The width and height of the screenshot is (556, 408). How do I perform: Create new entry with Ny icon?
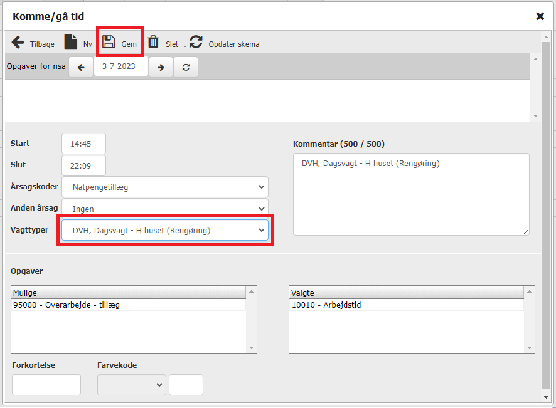pyautogui.click(x=71, y=43)
